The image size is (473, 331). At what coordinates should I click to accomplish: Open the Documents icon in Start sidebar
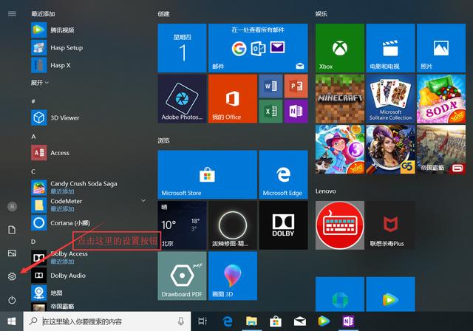point(12,230)
